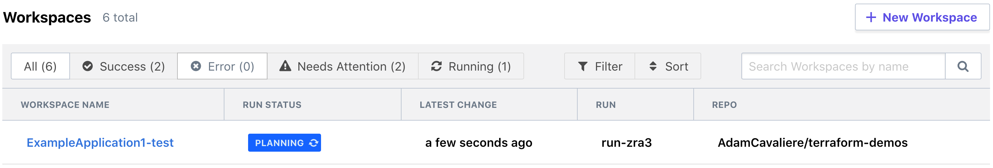Click the run-zra3 run entry
Viewport: 993px width, 168px height.
[x=626, y=143]
